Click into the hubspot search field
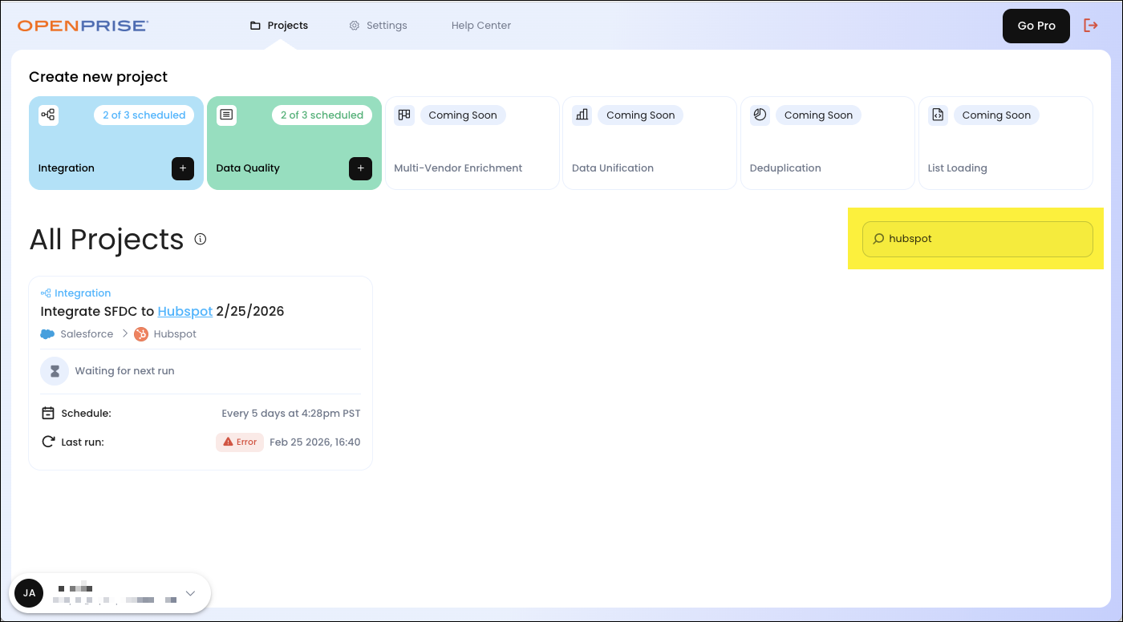This screenshot has height=622, width=1123. coord(977,239)
